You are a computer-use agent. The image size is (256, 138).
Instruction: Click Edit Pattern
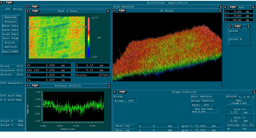tap(202, 97)
